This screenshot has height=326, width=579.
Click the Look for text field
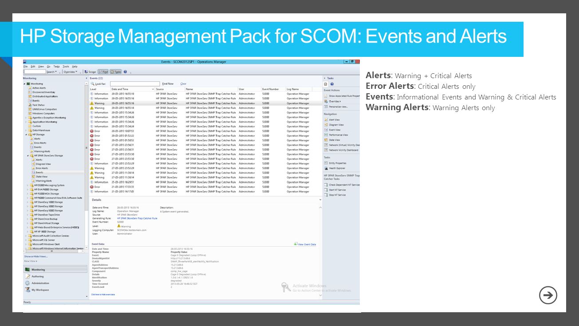pos(135,83)
